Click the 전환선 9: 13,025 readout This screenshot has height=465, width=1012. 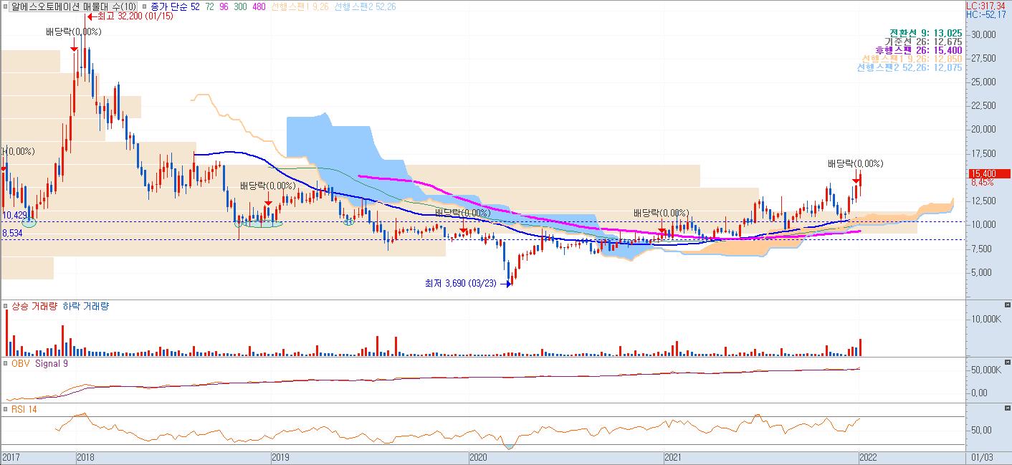click(x=927, y=33)
